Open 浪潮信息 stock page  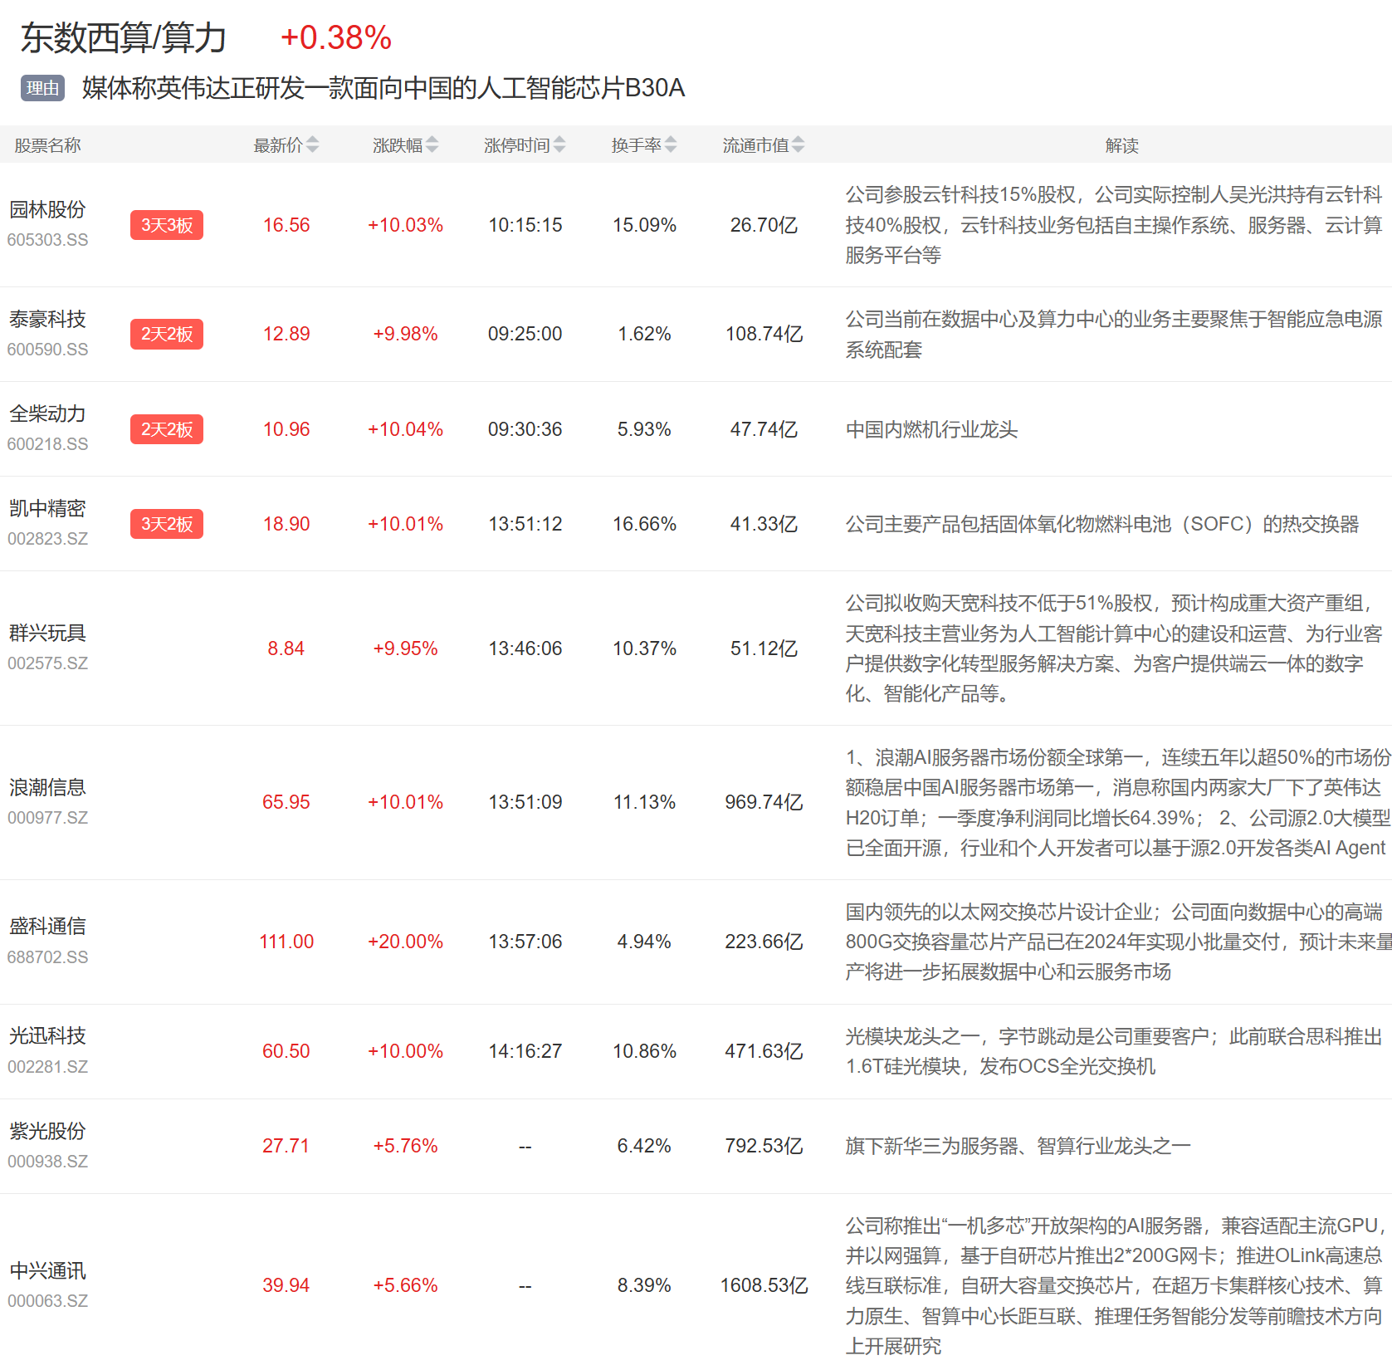click(47, 787)
